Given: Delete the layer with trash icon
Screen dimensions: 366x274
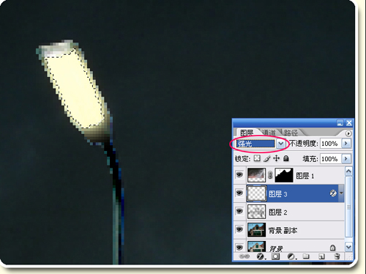Looking at the screenshot, I should 337,256.
